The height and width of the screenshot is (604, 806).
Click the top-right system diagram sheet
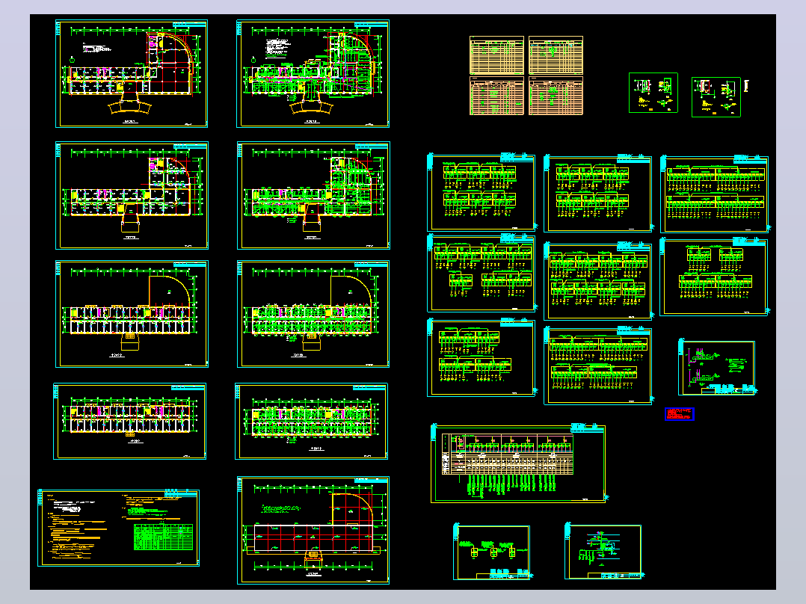click(715, 194)
